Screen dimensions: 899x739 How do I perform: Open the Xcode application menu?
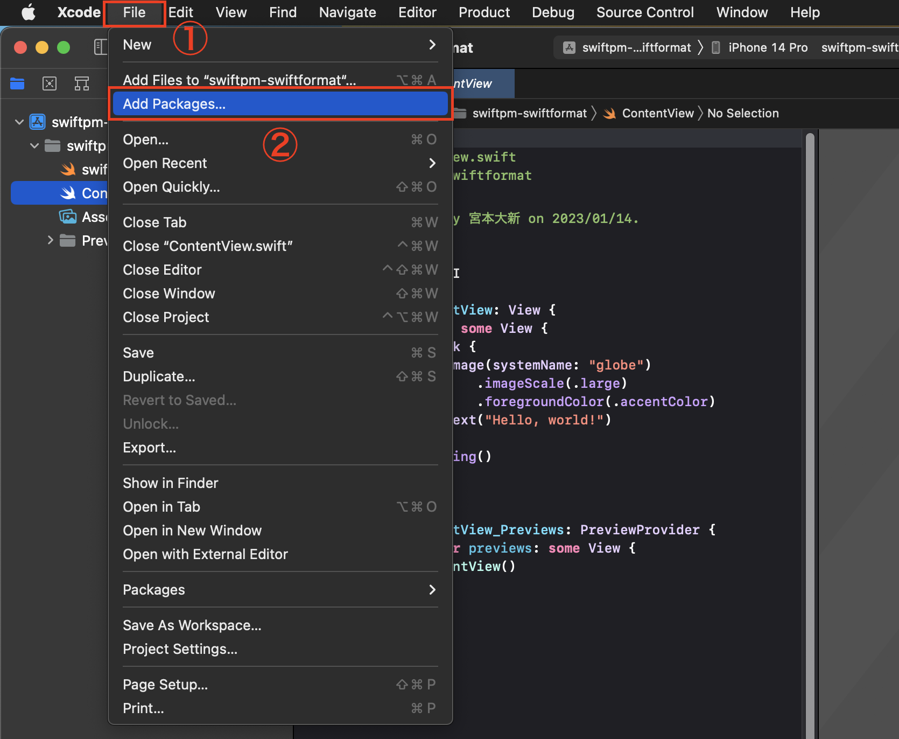79,12
